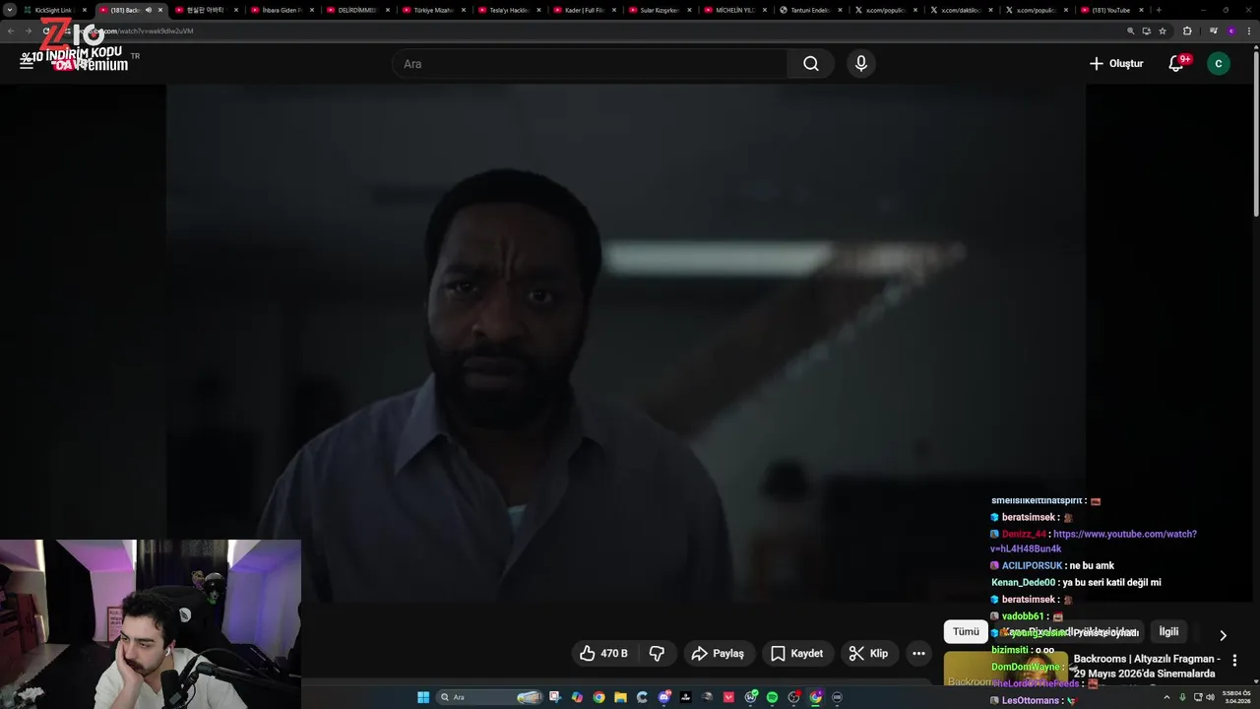Switch to the Kader Full Film tab
The width and height of the screenshot is (1260, 709).
click(x=585, y=10)
